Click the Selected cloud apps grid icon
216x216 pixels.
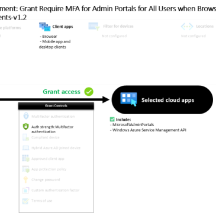(128, 99)
